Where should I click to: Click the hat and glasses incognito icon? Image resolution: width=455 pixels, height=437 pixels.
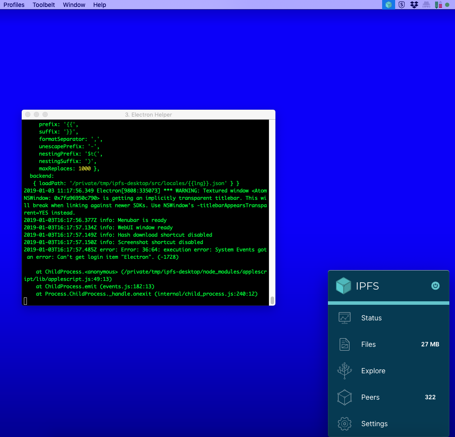pos(426,5)
